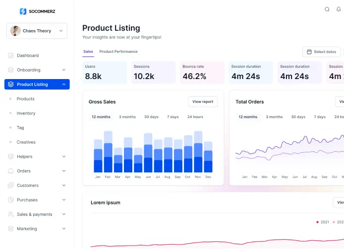This screenshot has height=249, width=344.
Task: Select 12 months in Total Orders
Action: pyautogui.click(x=248, y=117)
